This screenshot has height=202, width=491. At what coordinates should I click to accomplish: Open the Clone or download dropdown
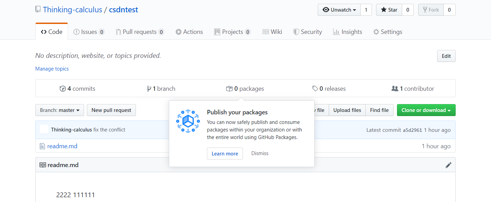pyautogui.click(x=426, y=110)
